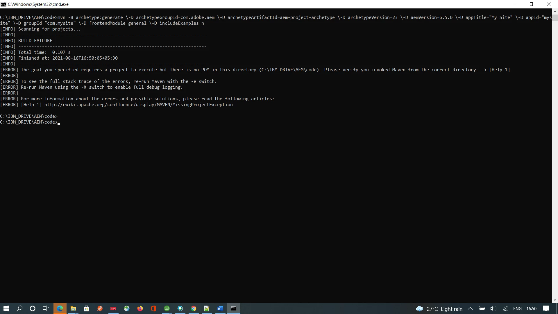Open the 27°C Light rain weather widget
558x314 pixels.
pos(439,308)
